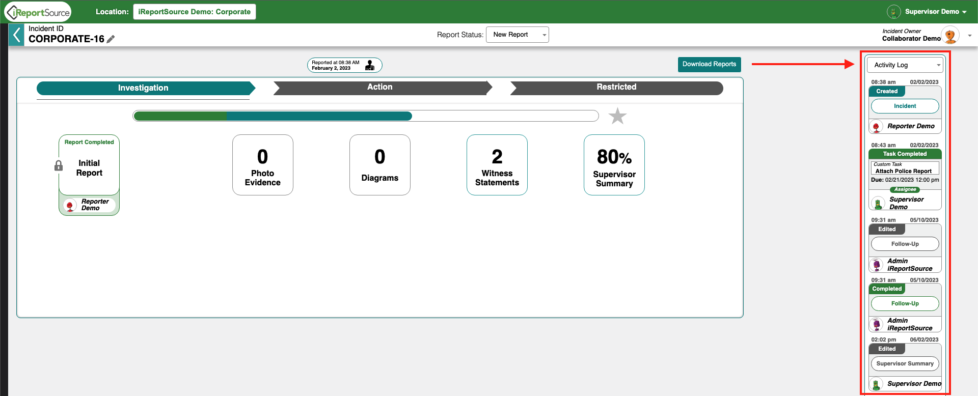The height and width of the screenshot is (396, 978).
Task: Click the investigation progress bar
Action: pyautogui.click(x=366, y=116)
